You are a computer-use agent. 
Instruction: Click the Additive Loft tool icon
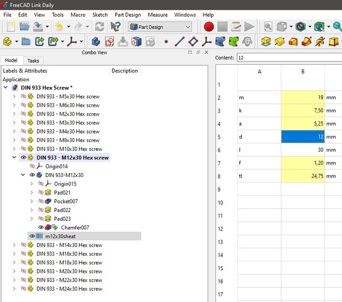293,42
